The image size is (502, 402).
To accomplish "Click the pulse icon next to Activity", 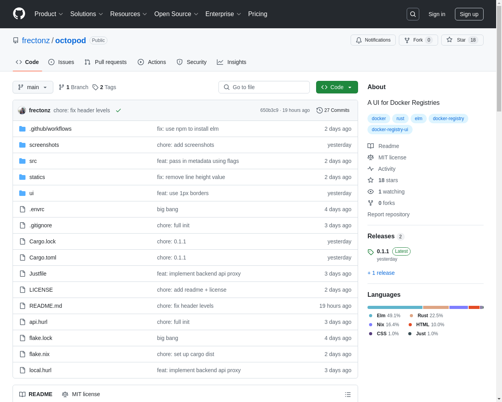I will click(371, 169).
